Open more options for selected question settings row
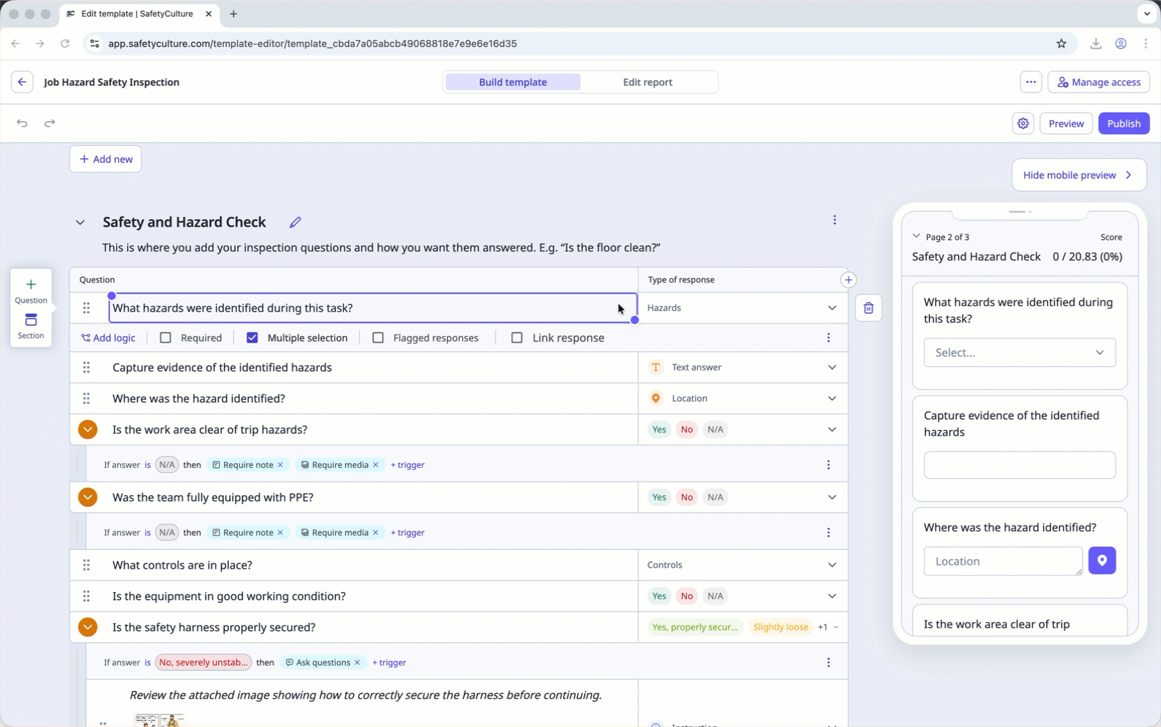 point(828,338)
